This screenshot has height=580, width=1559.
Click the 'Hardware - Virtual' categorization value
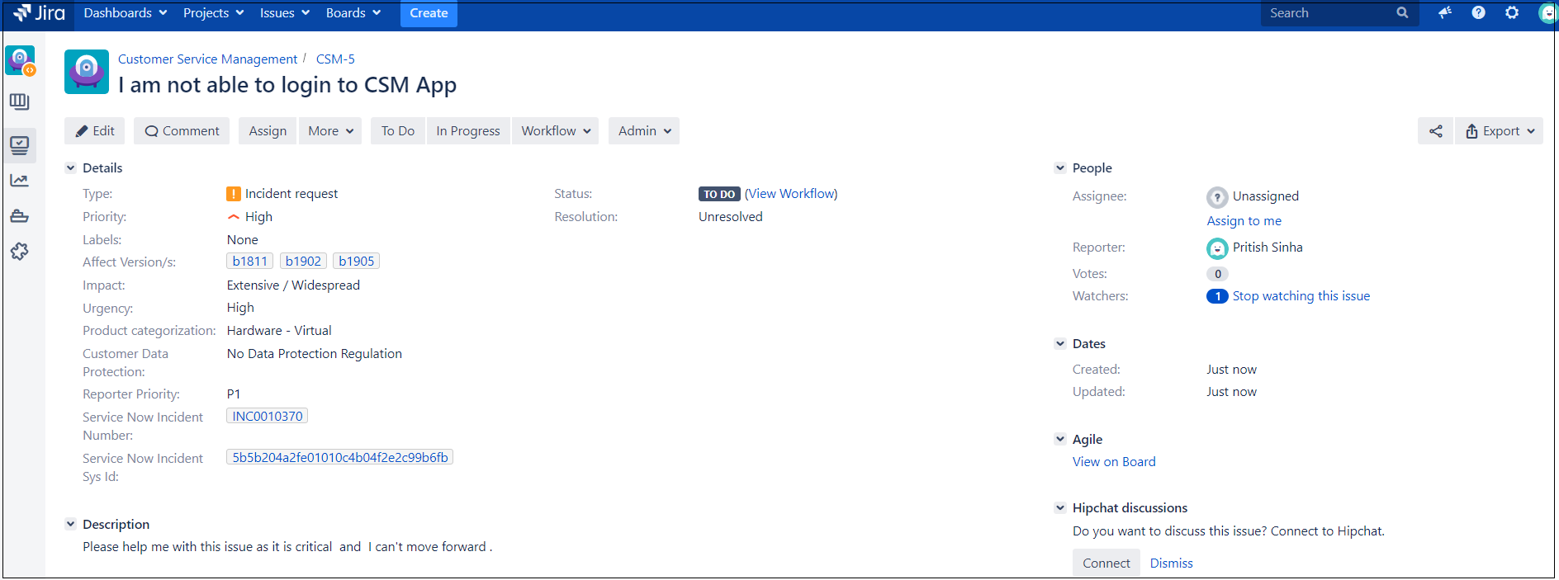(279, 331)
